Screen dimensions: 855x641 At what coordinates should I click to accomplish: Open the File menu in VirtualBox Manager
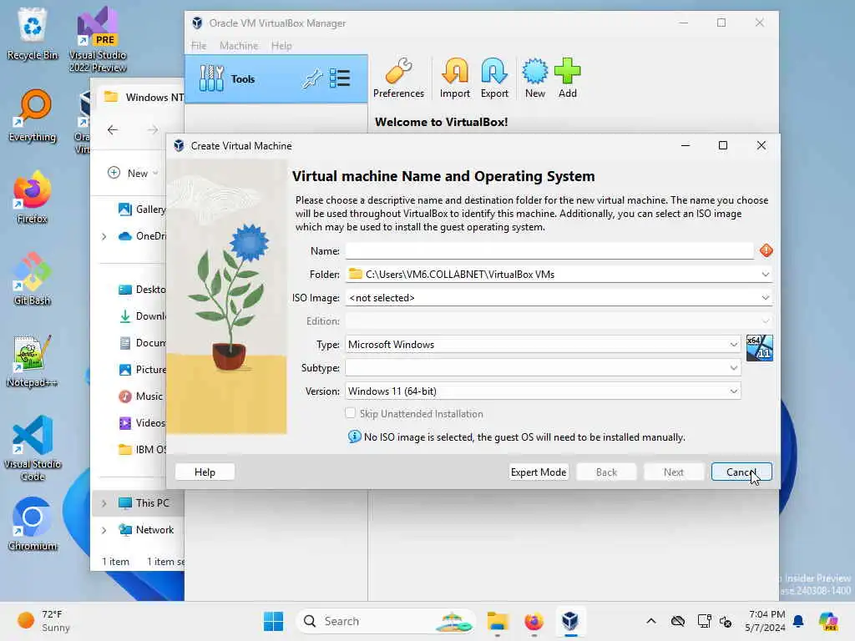coord(199,46)
